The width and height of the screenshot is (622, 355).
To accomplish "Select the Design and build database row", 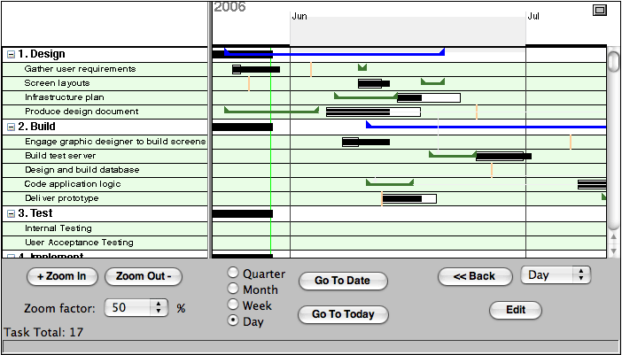I will click(105, 170).
